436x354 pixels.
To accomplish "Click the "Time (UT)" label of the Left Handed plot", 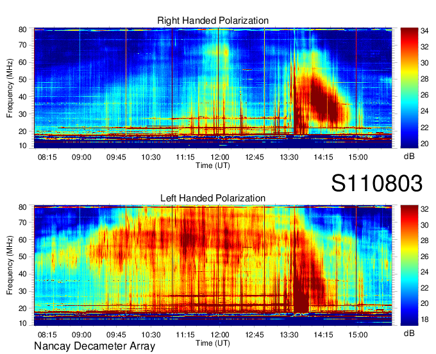I will (213, 343).
